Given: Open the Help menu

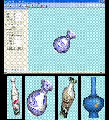Looking at the screenshot, I should tap(39, 4).
